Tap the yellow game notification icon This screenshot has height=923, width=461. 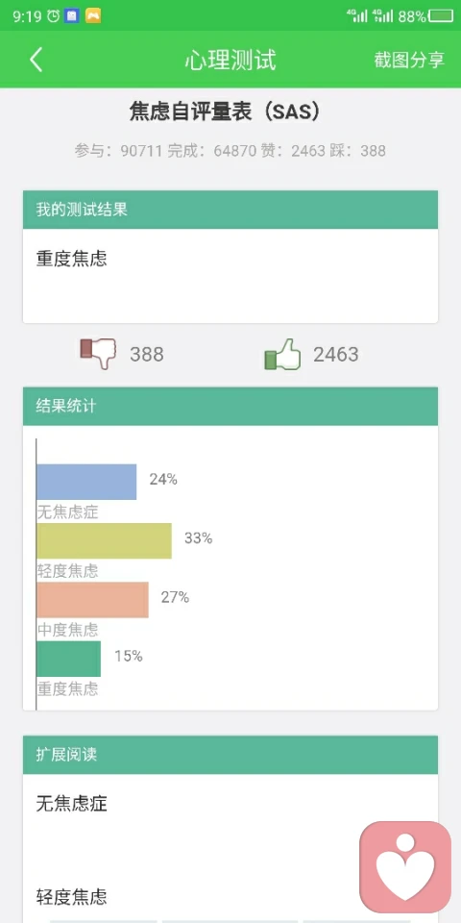click(93, 16)
